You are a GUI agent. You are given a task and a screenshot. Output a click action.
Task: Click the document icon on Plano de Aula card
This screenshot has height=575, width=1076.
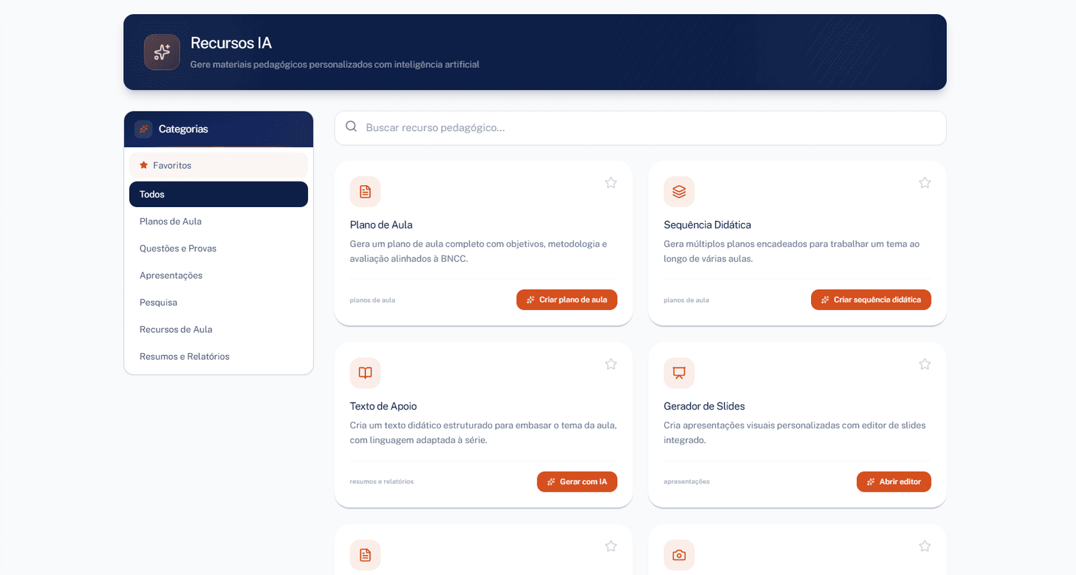[365, 192]
